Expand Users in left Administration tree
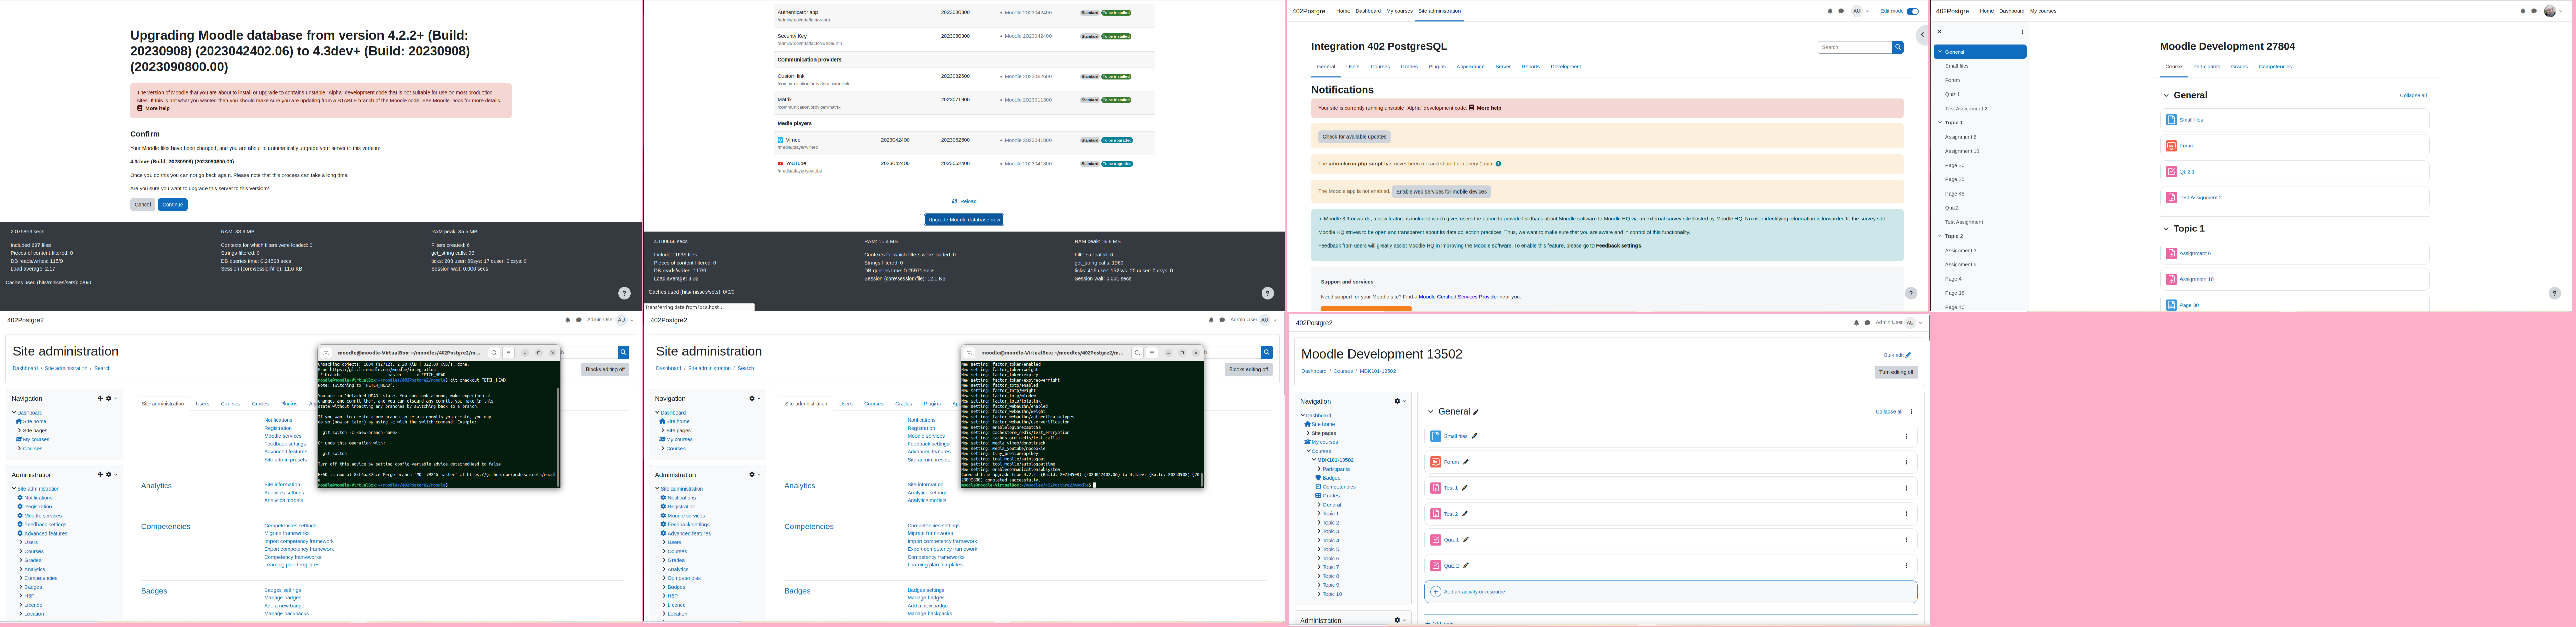Viewport: 2576px width, 627px height. pos(21,542)
